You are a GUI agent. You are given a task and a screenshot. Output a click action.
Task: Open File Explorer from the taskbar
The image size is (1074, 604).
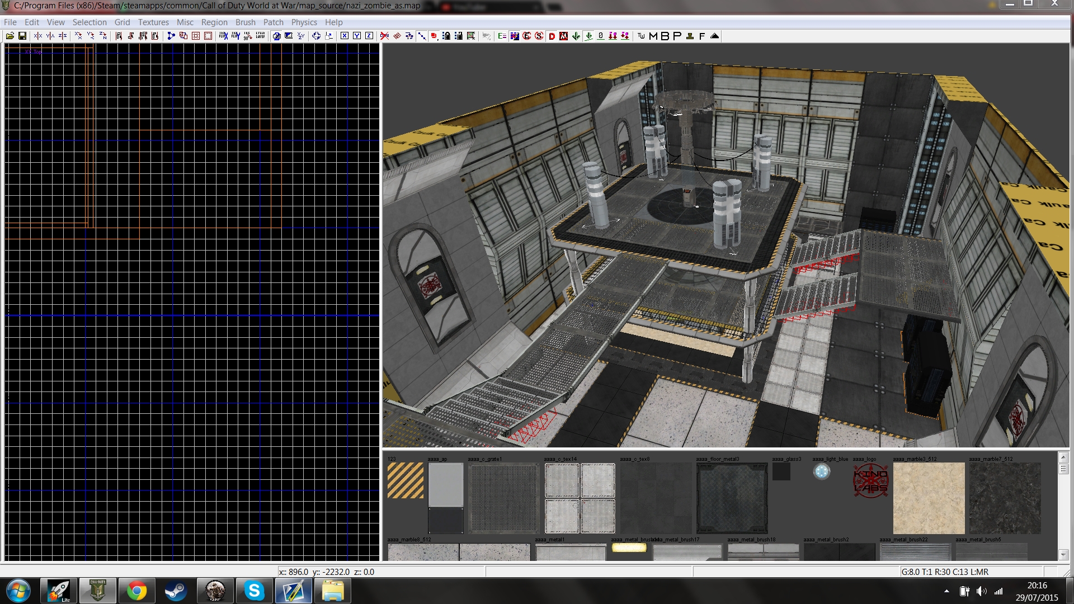coord(332,591)
